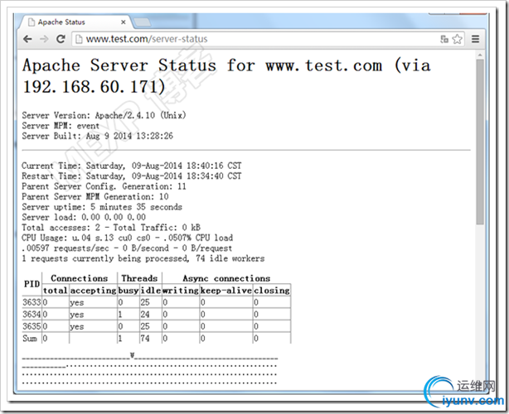This screenshot has width=509, height=414.
Task: Click the scrollbar up arrow
Action: point(480,55)
